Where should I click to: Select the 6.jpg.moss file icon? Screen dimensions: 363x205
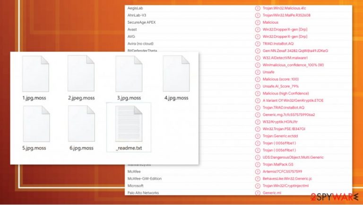click(81, 124)
